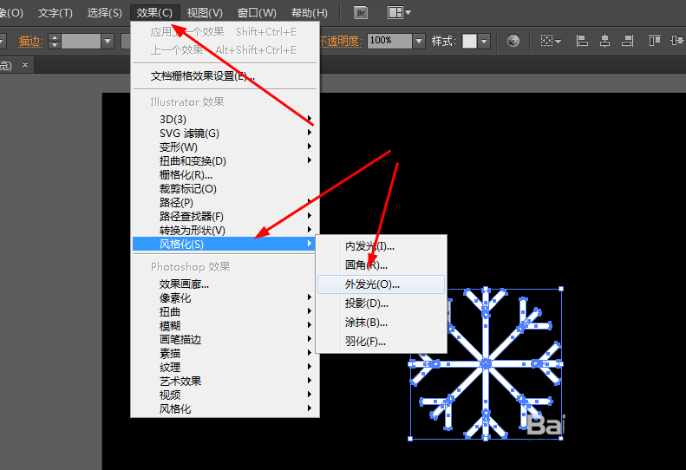Screen dimensions: 686x470
Task: Click the selected snowflake artwork on canvas
Action: 486,363
